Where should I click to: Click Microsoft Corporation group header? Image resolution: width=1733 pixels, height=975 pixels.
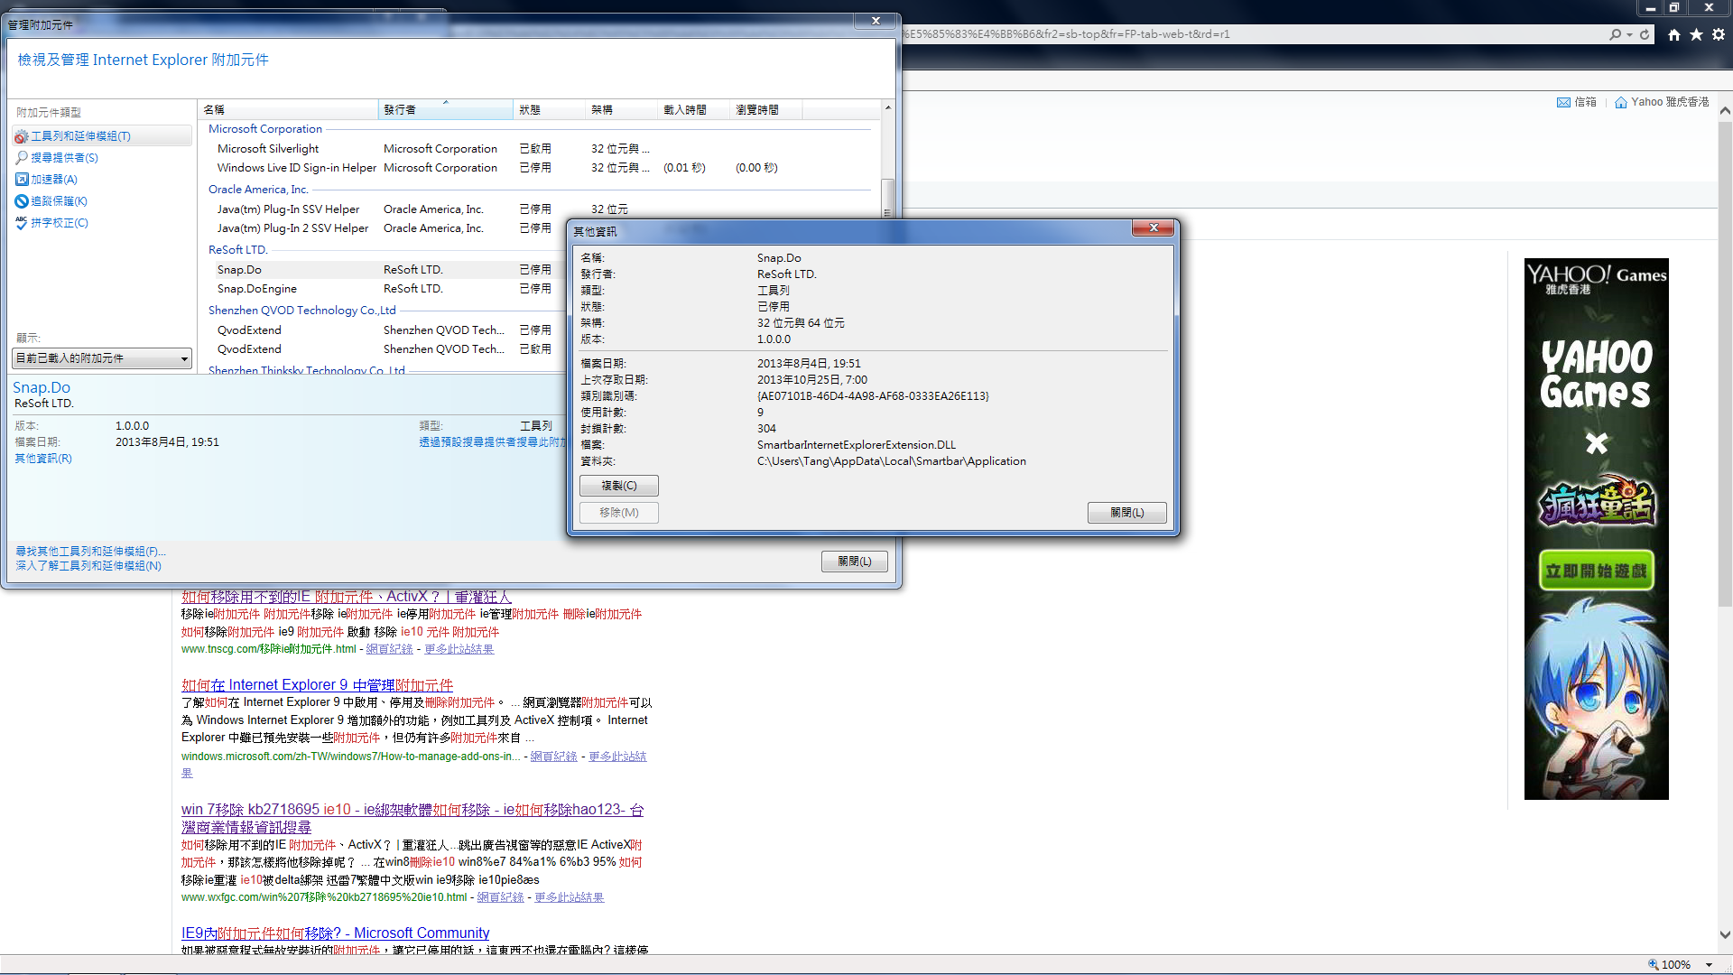click(265, 129)
